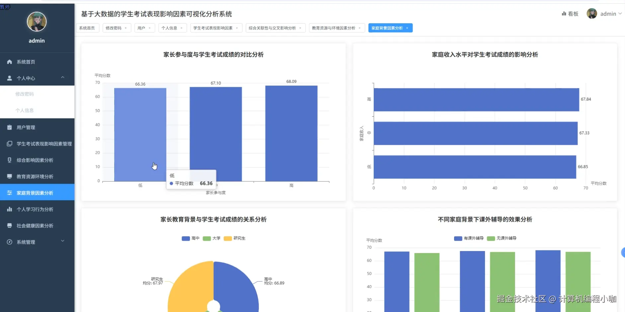This screenshot has width=625, height=312.
Task: Click the 68.09 高 bar in 家长参与度 chart
Action: 291,133
